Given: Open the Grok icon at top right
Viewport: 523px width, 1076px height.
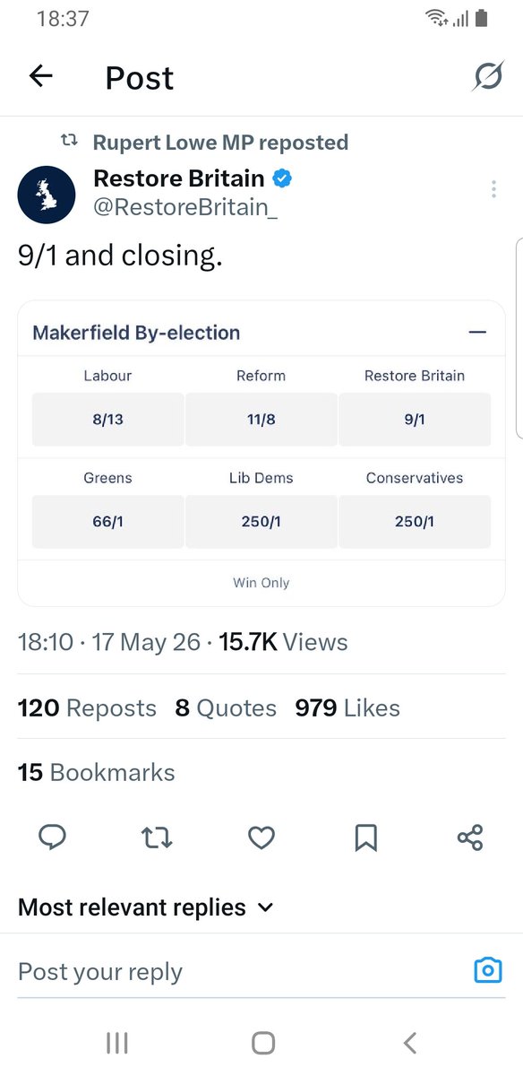Looking at the screenshot, I should (x=488, y=77).
